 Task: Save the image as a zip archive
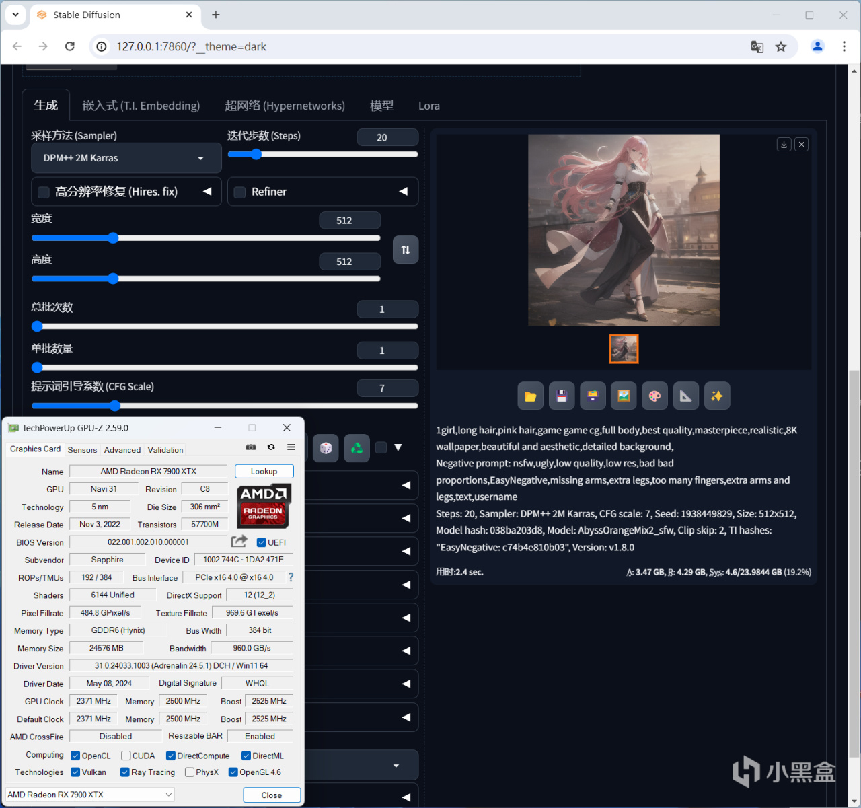[593, 396]
